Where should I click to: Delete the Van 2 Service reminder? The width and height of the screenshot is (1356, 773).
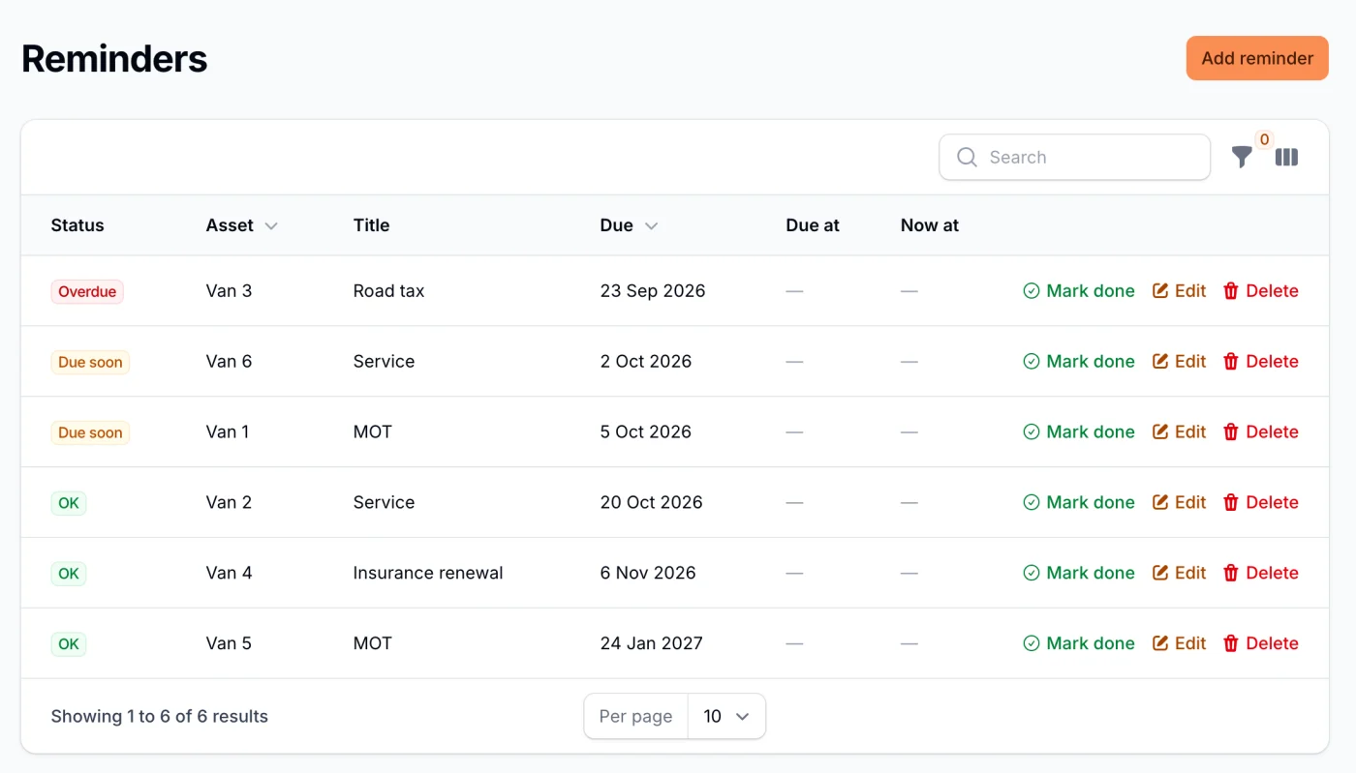1260,503
